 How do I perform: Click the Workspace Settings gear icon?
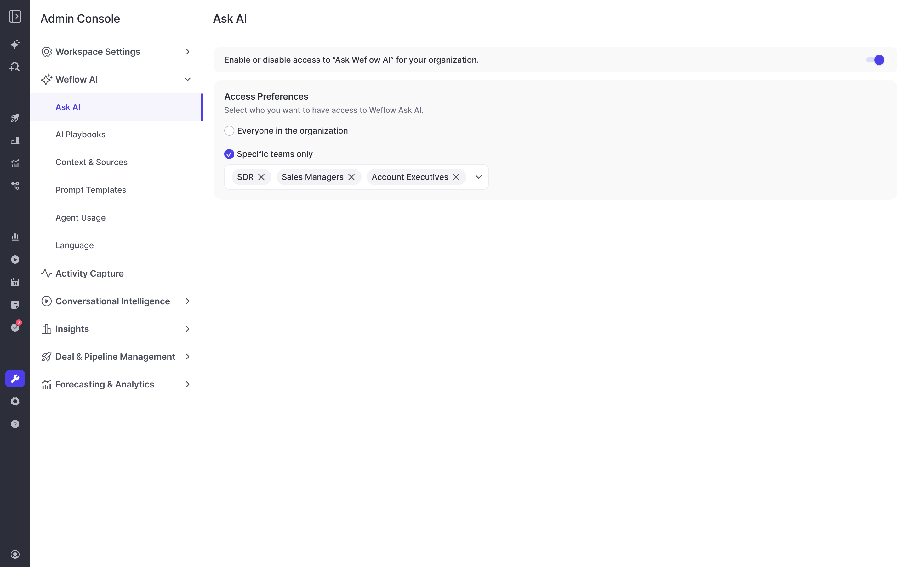coord(47,52)
